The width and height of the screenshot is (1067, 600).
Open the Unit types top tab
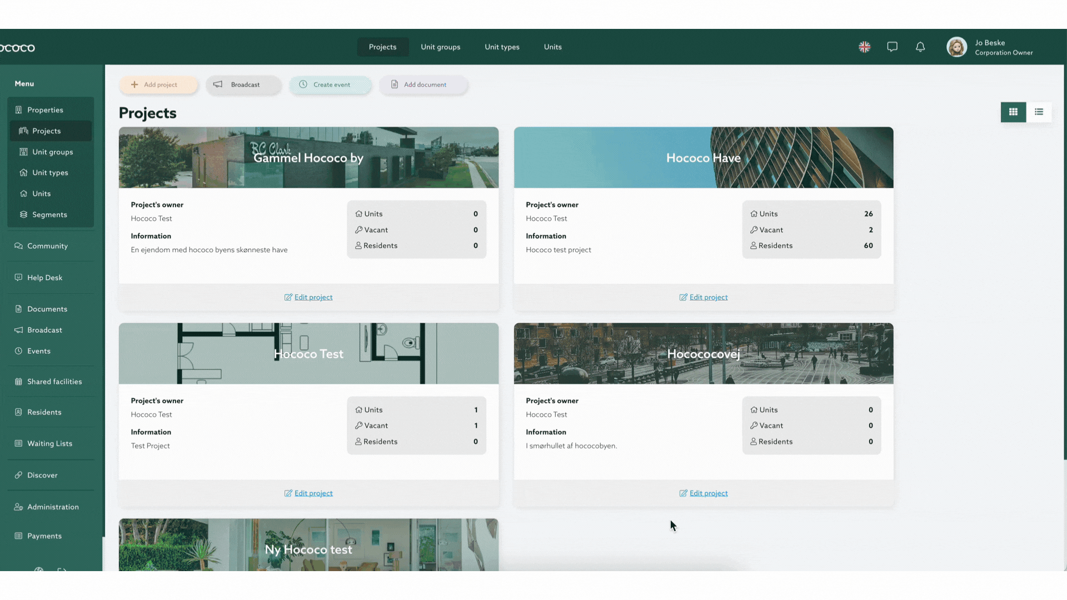[x=502, y=47]
